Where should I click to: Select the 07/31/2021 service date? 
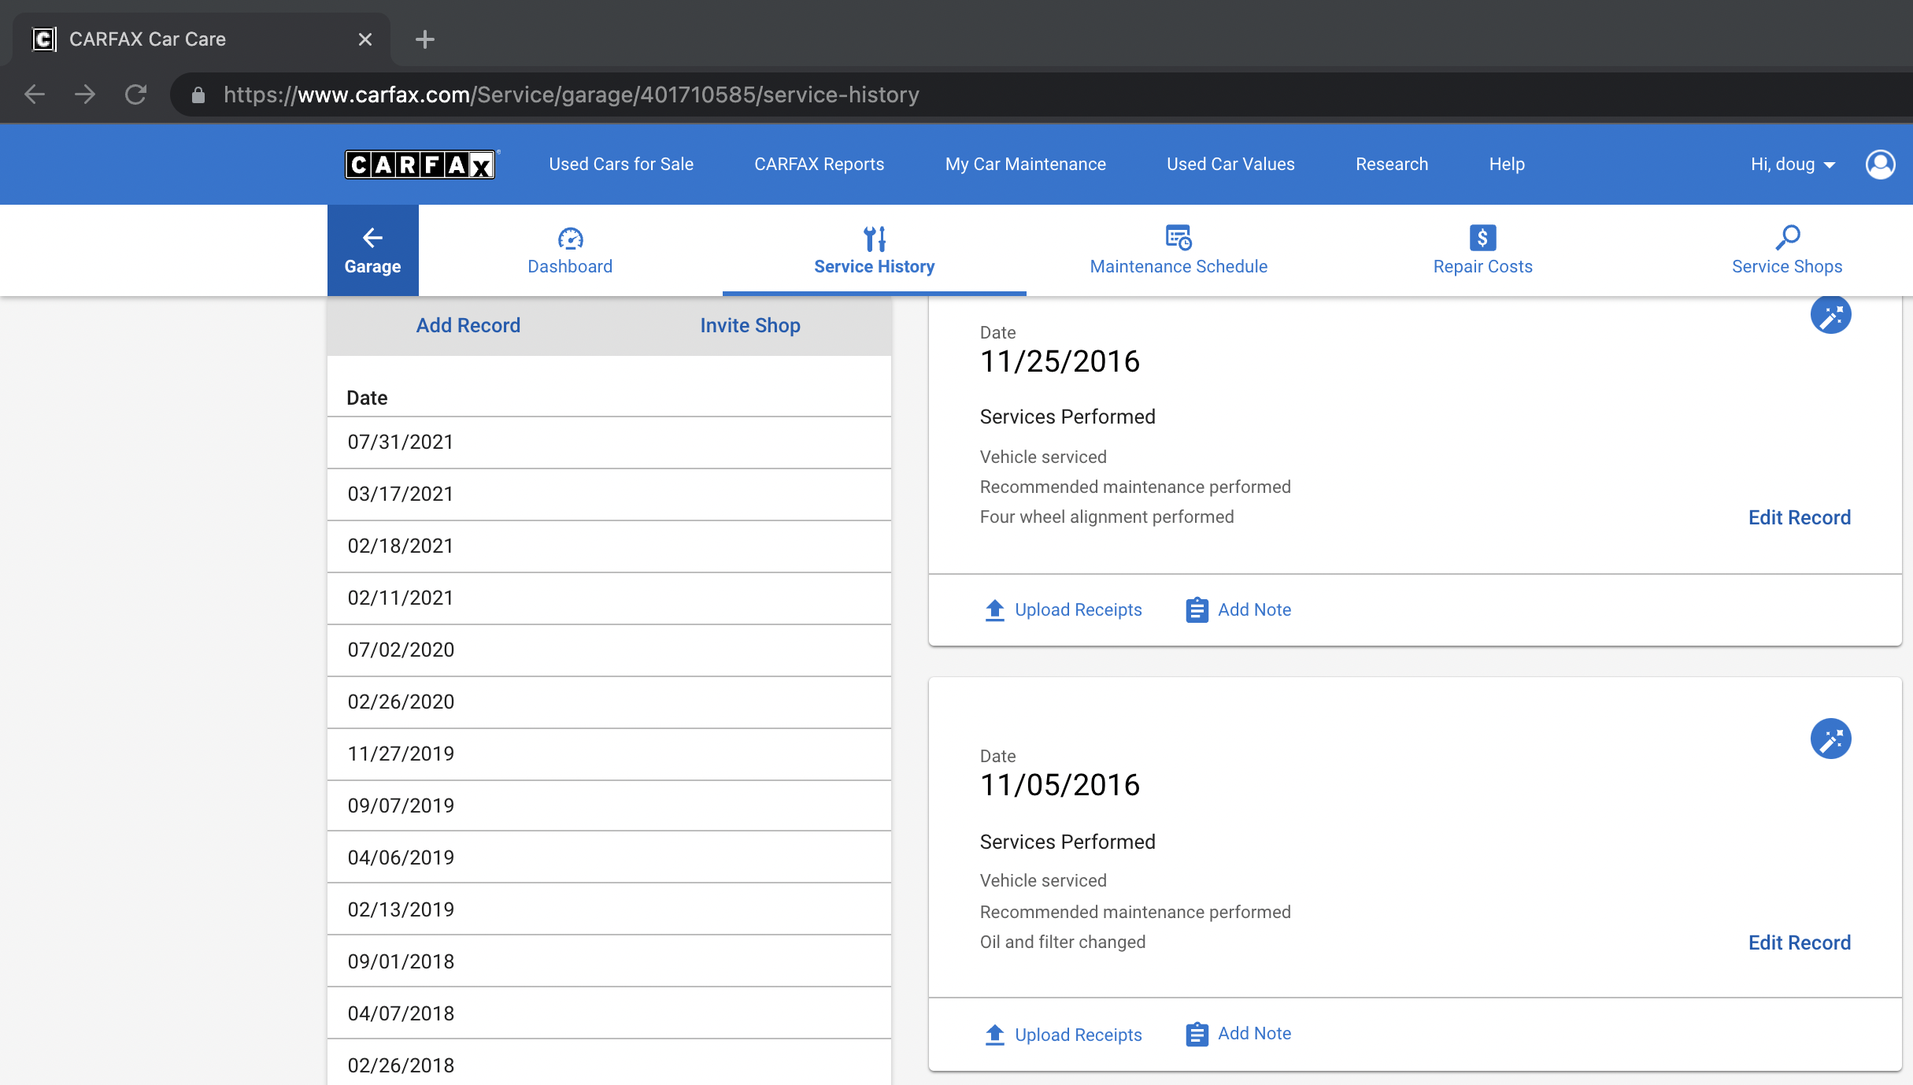[x=609, y=443]
